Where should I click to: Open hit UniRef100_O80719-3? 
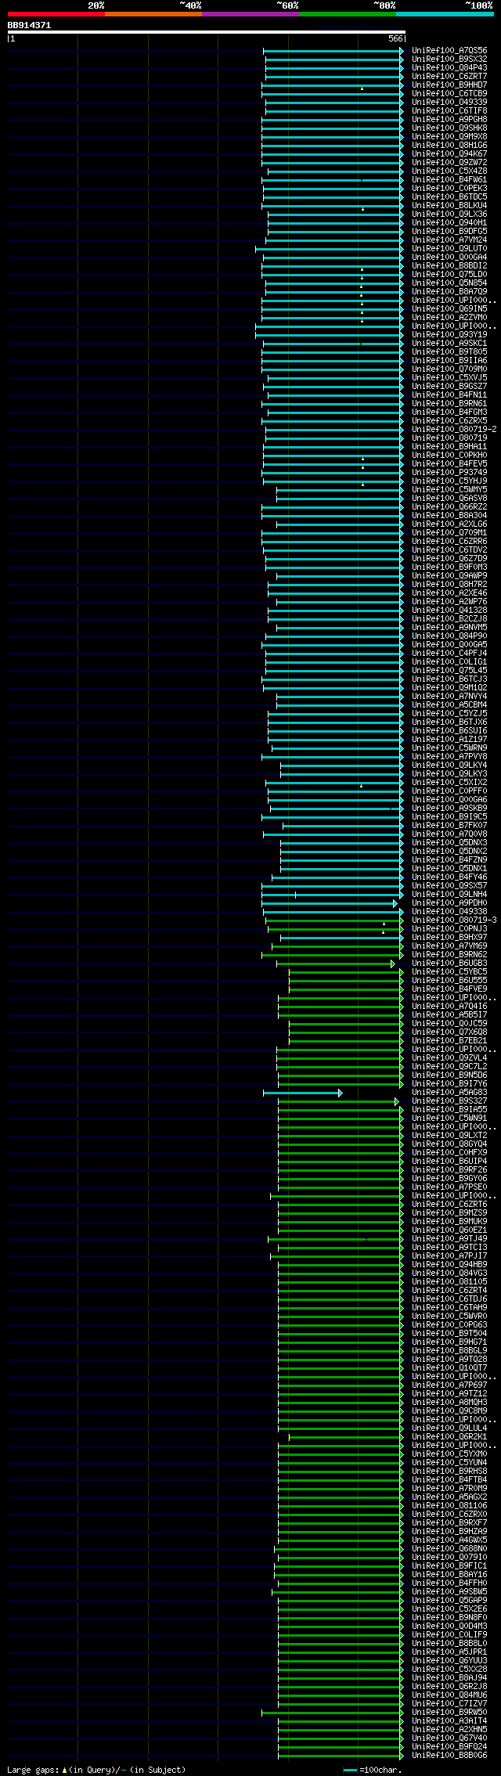click(454, 920)
